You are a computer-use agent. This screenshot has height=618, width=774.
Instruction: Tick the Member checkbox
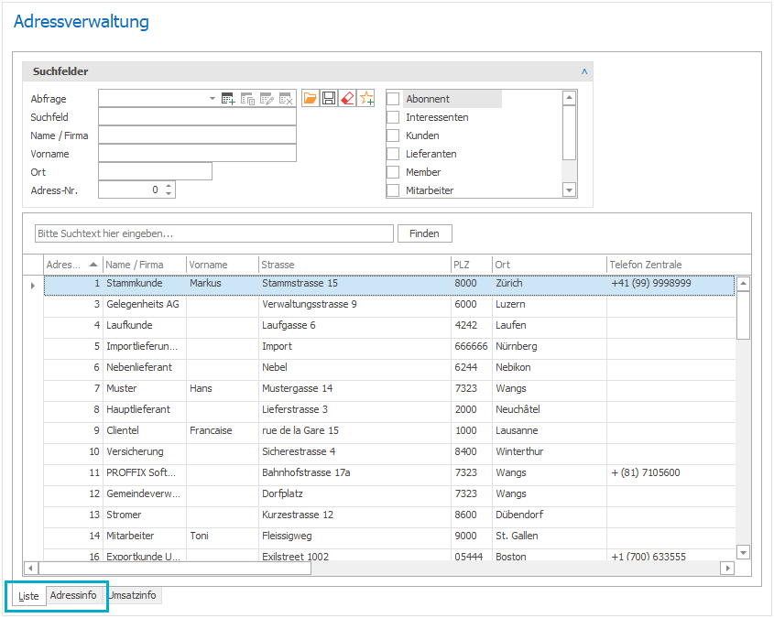point(393,171)
